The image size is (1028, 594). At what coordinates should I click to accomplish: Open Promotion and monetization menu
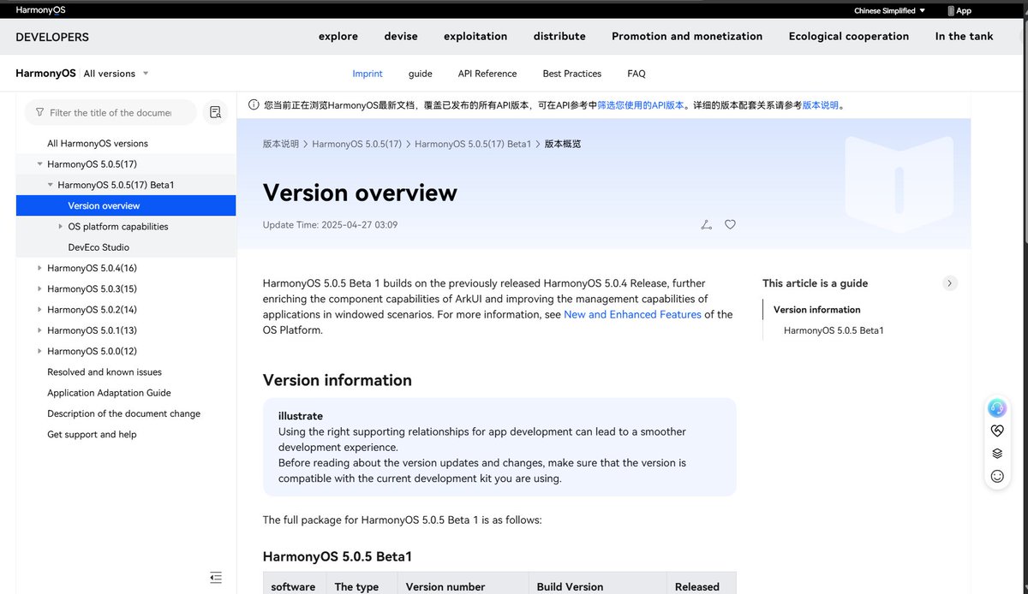point(687,37)
